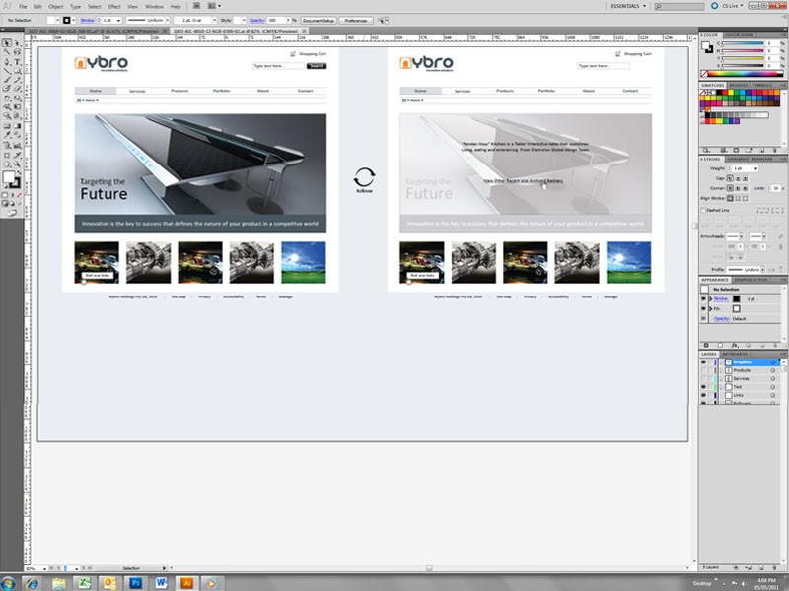Click the Fill color box in Tools panel
This screenshot has width=789, height=591.
click(8, 176)
